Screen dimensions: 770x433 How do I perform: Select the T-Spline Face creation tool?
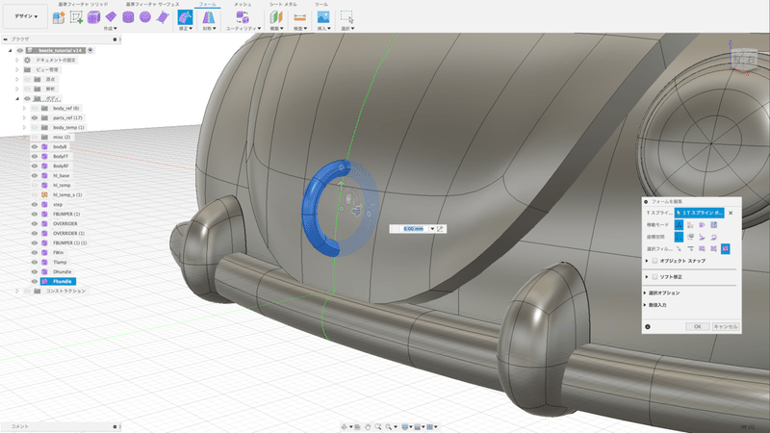coord(163,17)
